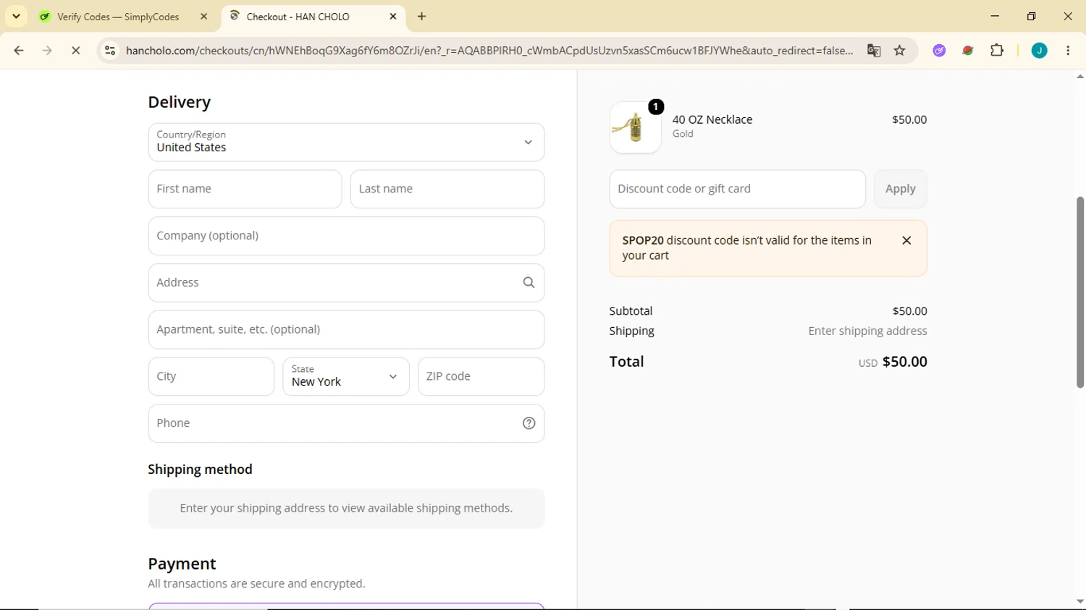Minimize the Chrome window
This screenshot has width=1086, height=610.
tap(995, 16)
